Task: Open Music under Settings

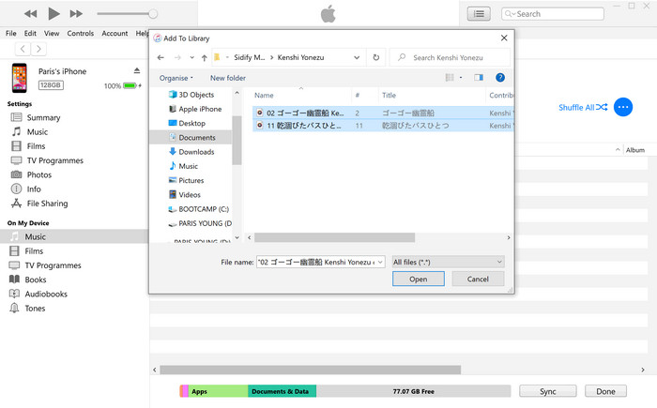Action: [x=38, y=132]
